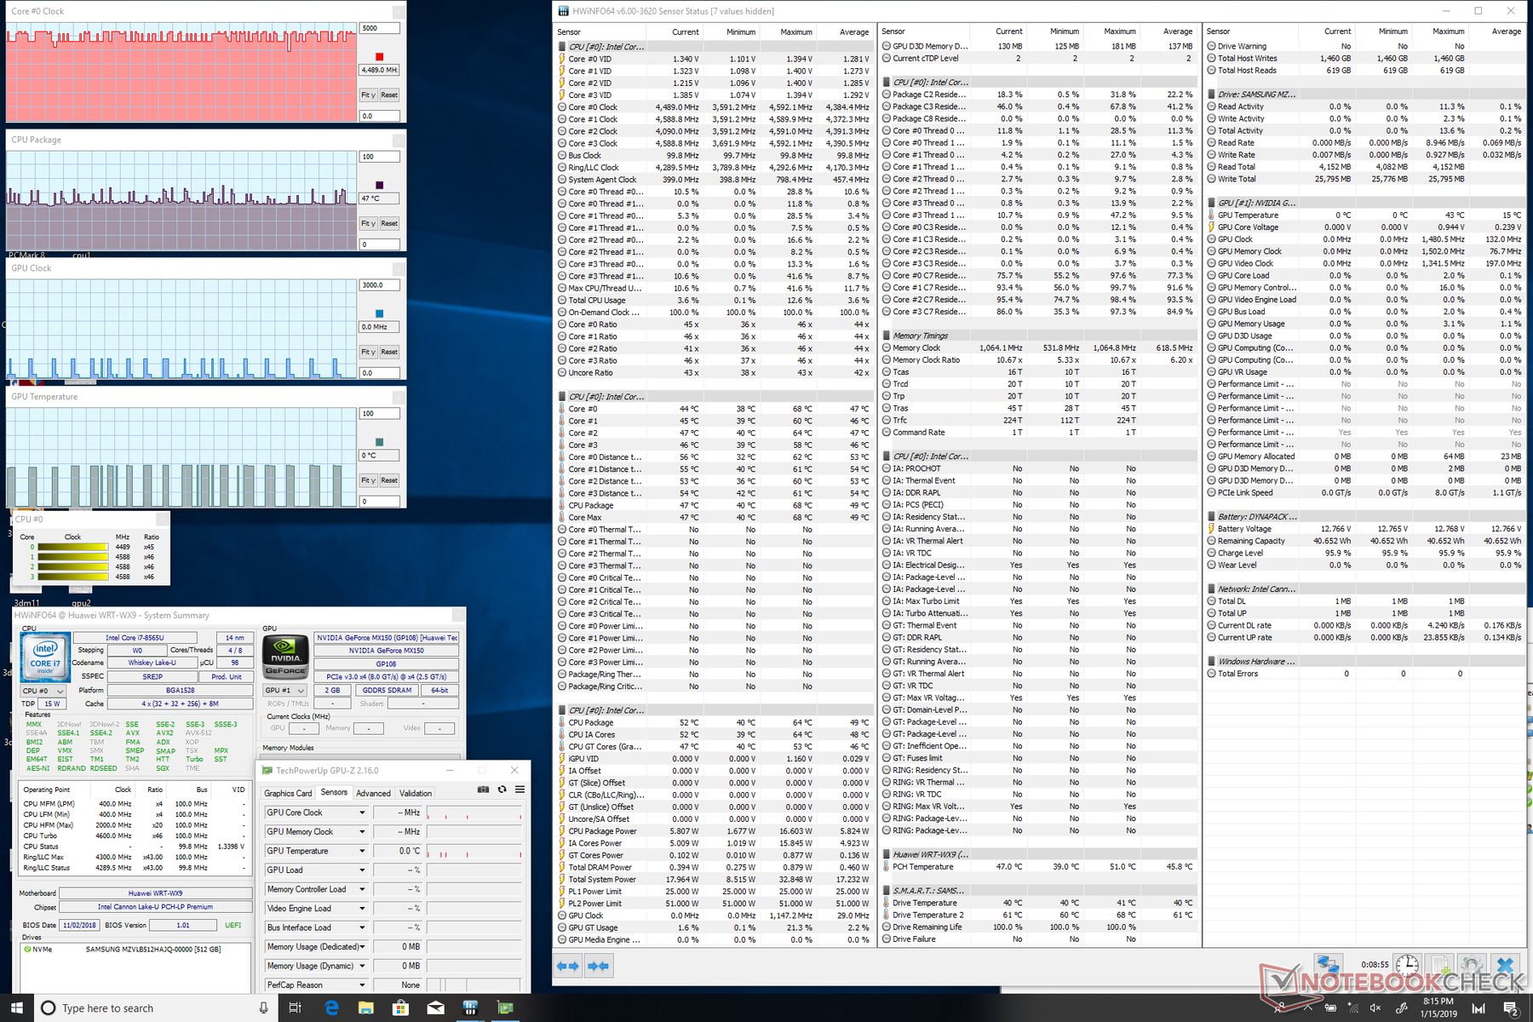Click the expand columns arrows button in HWiNFO

pyautogui.click(x=568, y=966)
